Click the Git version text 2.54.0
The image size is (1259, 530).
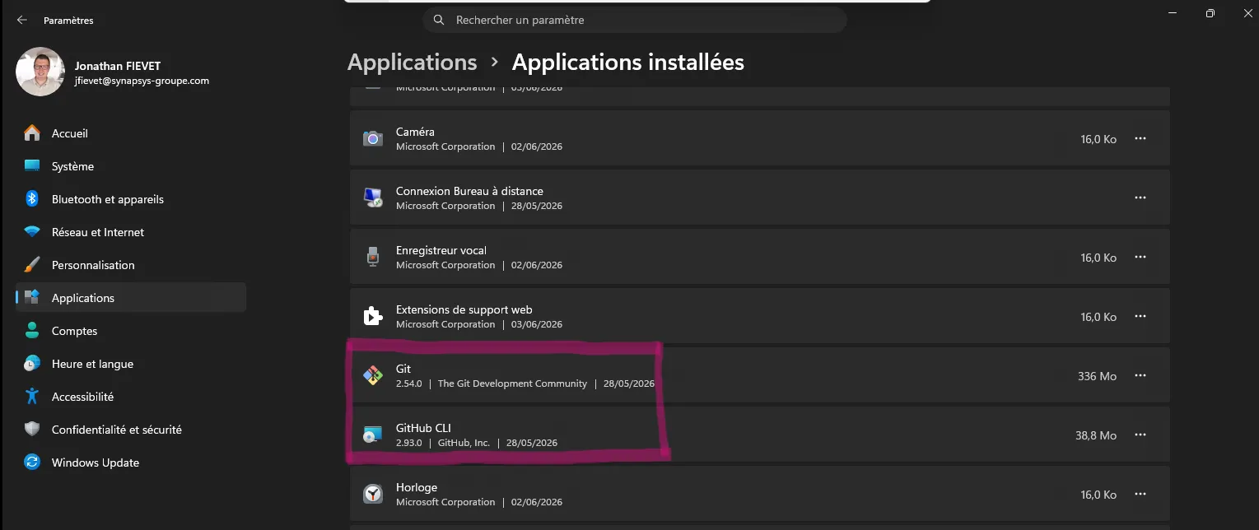[408, 384]
